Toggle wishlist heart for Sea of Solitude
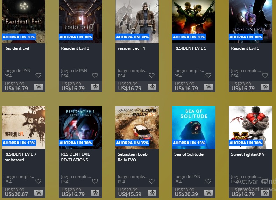This screenshot has height=200, width=276. [x=208, y=181]
